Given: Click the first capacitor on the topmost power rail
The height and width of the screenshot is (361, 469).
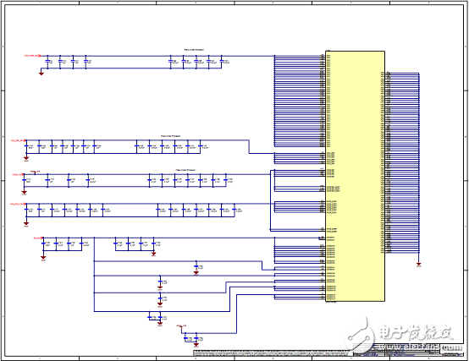Looking at the screenshot, I should [x=48, y=61].
